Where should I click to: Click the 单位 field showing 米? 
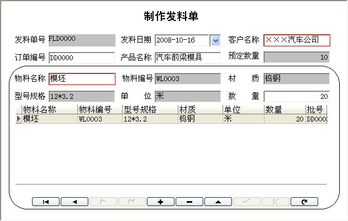click(188, 96)
